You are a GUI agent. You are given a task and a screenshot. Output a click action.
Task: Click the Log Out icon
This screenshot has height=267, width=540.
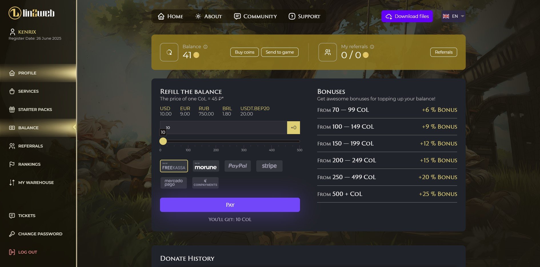(12, 252)
